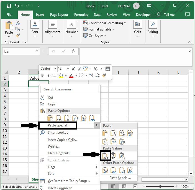Switch to the Formulas tab

click(x=81, y=15)
